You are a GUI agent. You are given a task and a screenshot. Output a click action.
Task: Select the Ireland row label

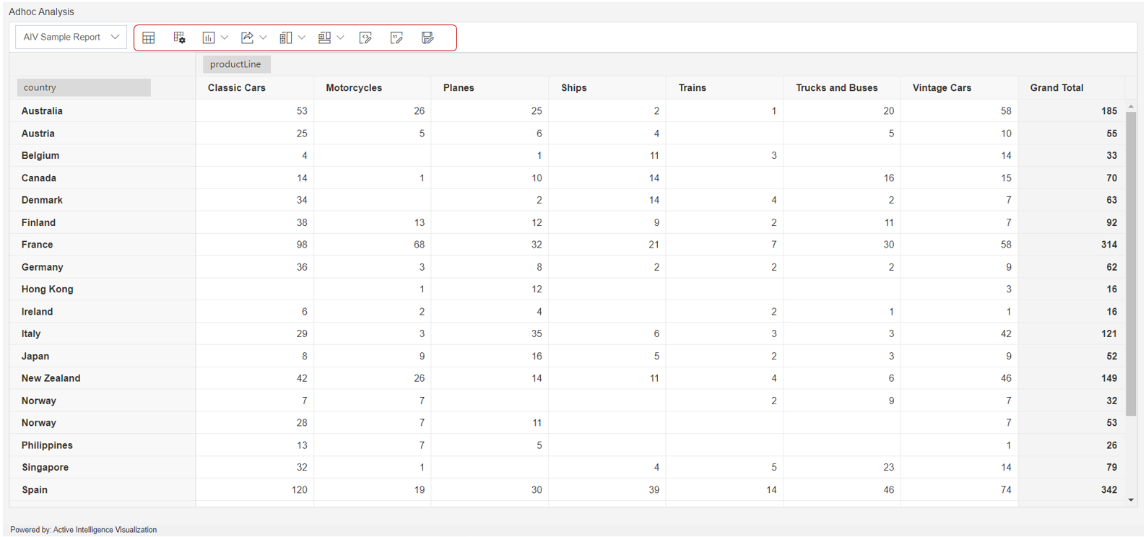(37, 312)
